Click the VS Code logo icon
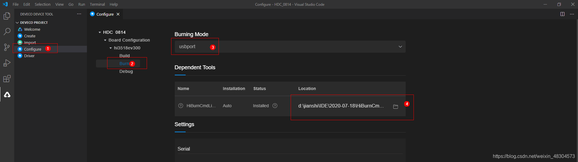578x162 pixels. 5,4
